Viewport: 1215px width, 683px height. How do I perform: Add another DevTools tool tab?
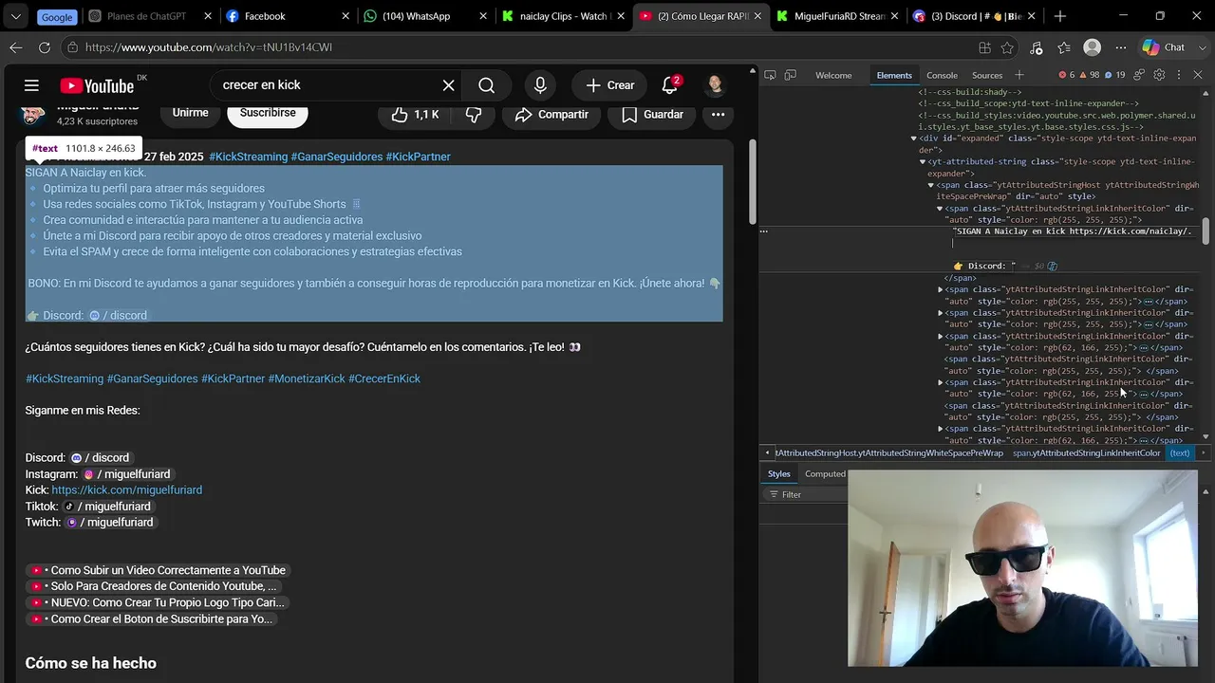(x=1019, y=75)
